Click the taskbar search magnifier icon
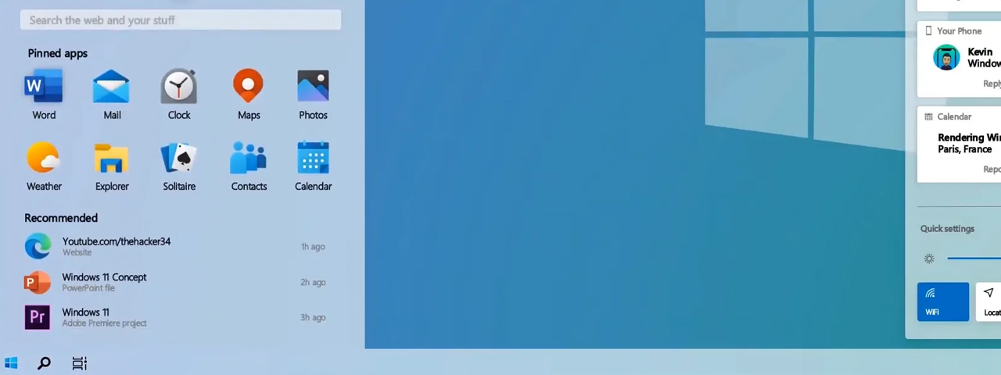The width and height of the screenshot is (1001, 375). [45, 362]
